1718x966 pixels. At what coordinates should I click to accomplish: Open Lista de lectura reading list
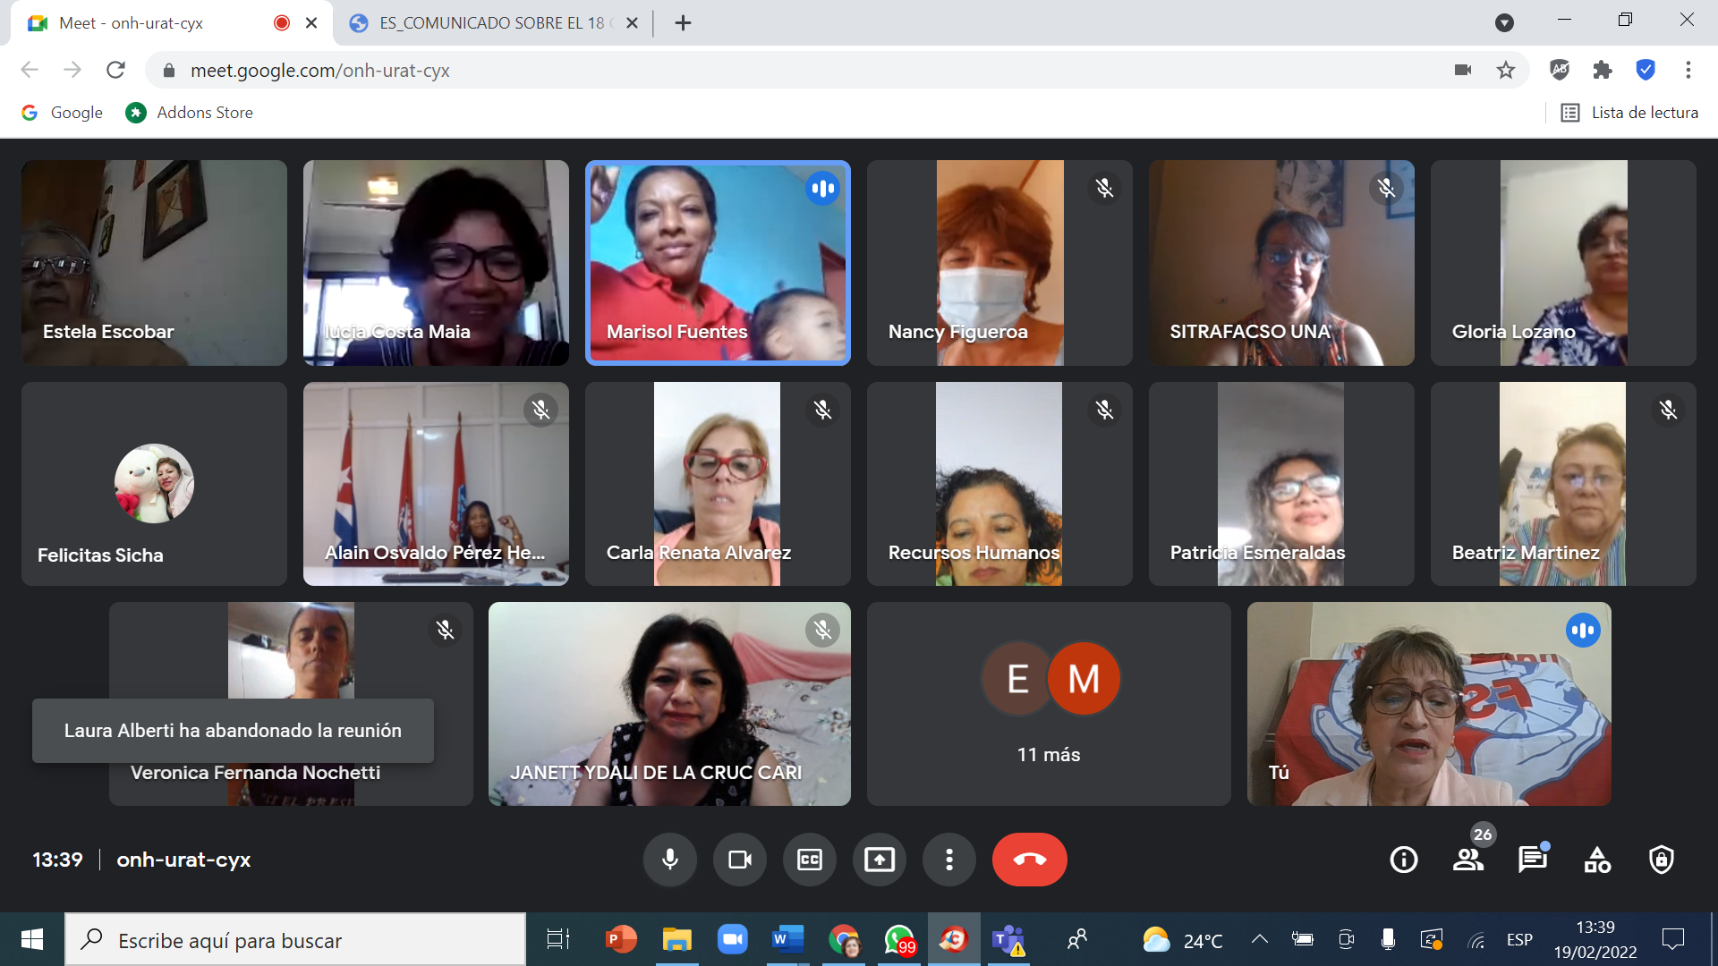[1629, 113]
